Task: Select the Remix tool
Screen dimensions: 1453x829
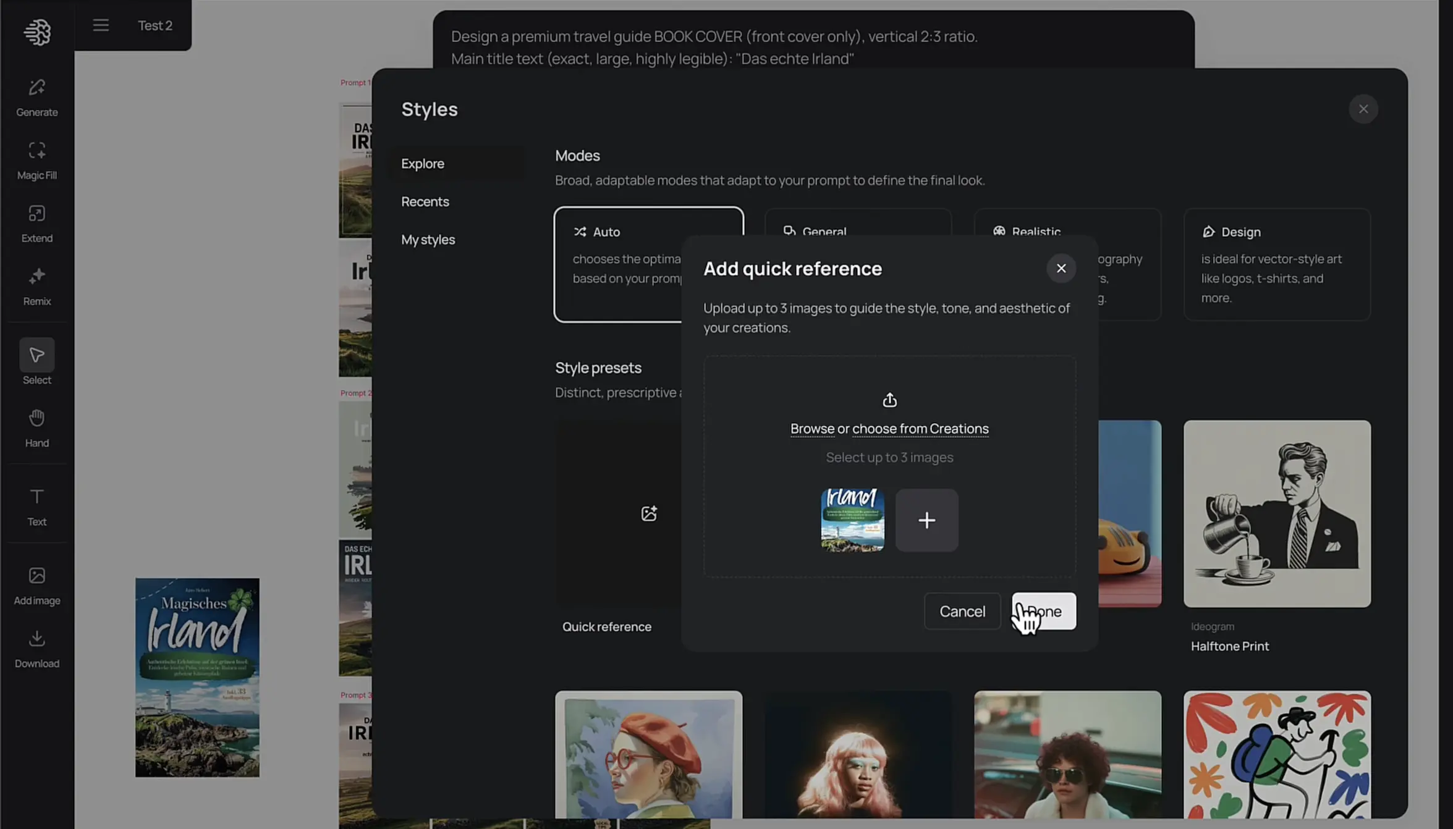Action: click(37, 287)
